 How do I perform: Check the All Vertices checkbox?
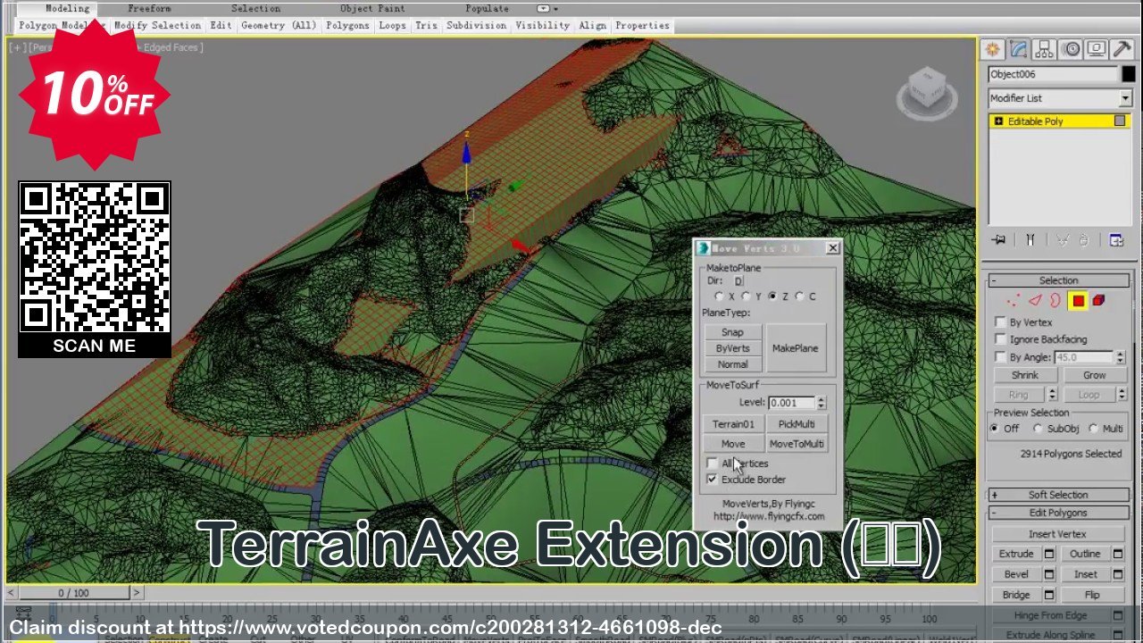point(712,463)
